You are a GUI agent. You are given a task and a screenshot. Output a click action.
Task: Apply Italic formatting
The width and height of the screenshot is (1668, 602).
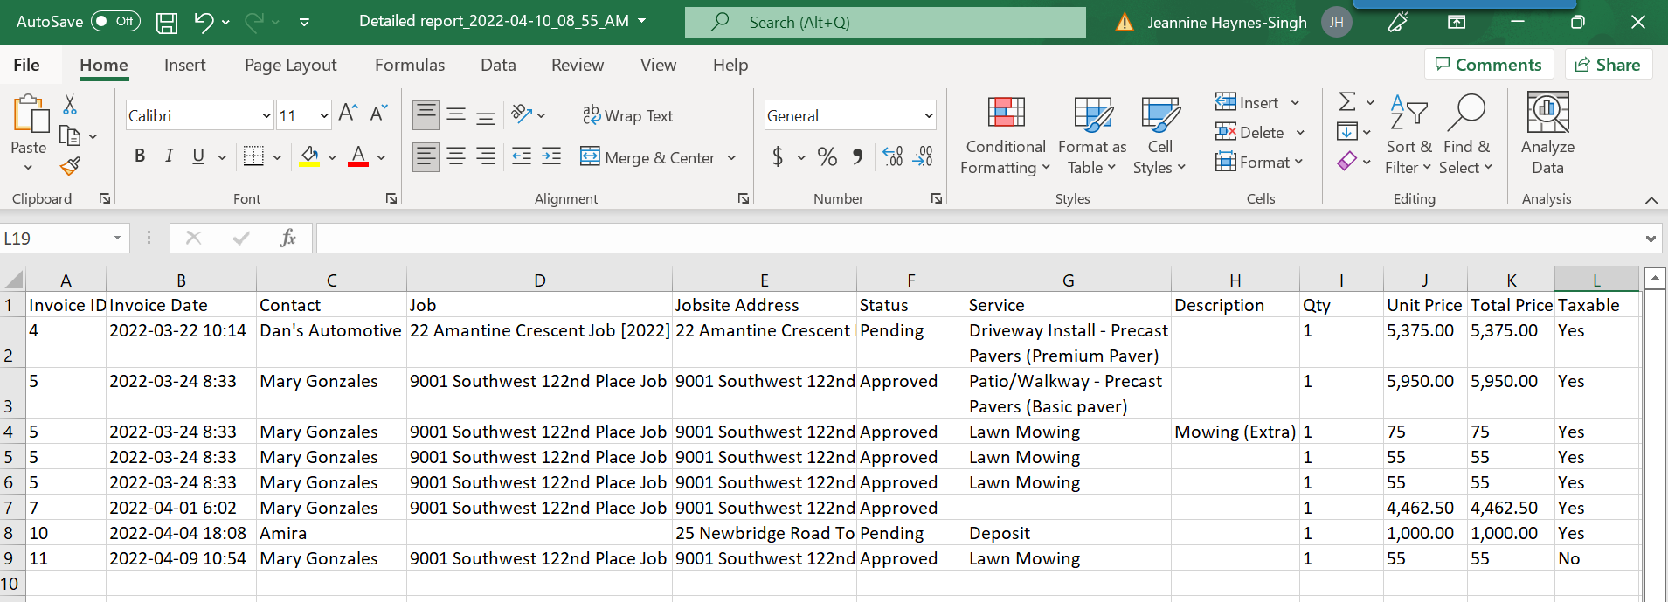click(x=169, y=156)
